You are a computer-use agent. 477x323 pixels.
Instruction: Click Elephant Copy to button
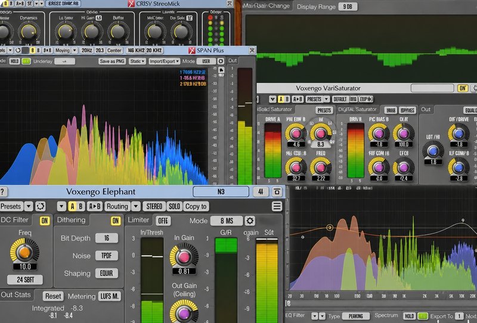click(196, 207)
